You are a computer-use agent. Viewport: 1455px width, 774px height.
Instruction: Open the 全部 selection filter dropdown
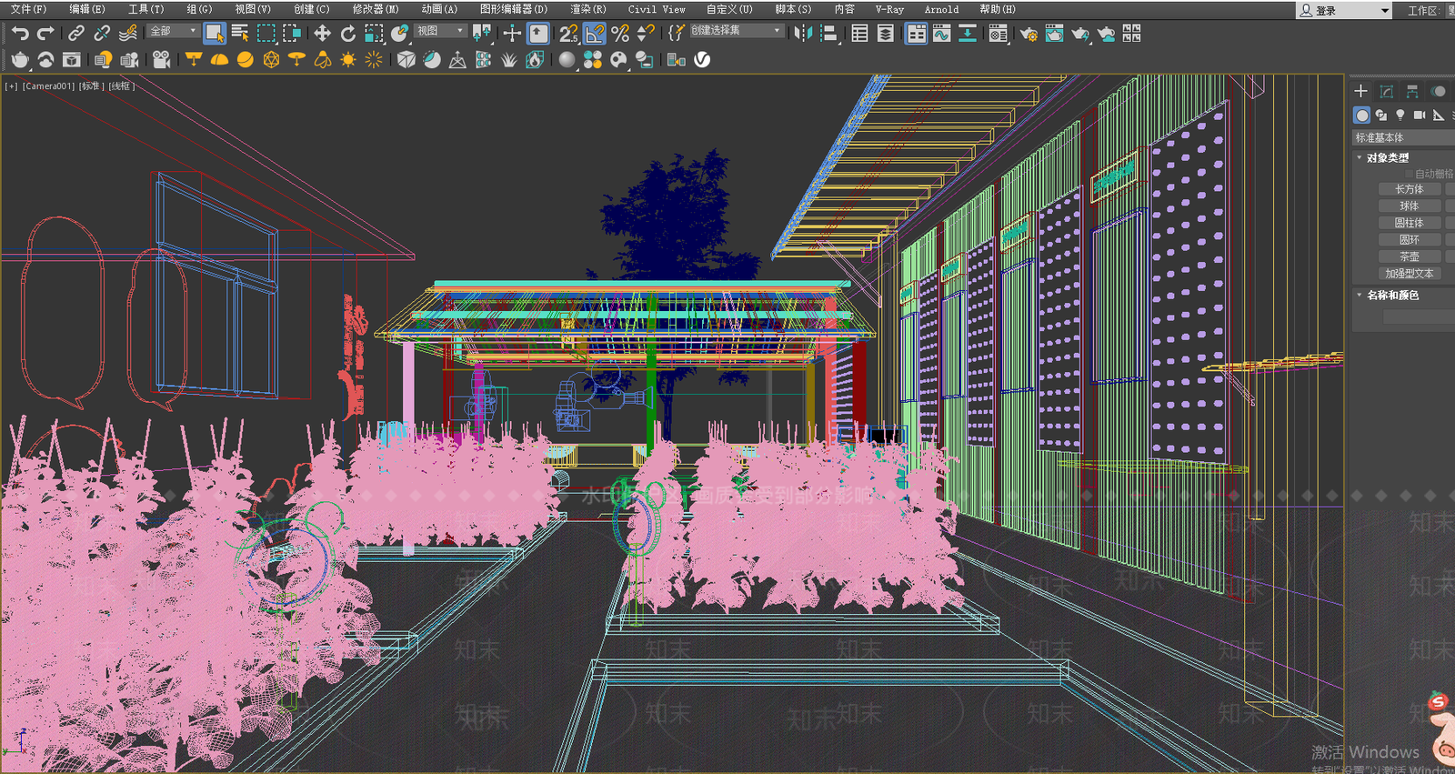click(x=173, y=31)
